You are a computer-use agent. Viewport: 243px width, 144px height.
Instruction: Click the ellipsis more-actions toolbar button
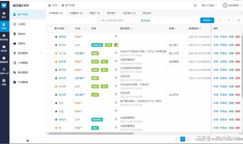(219, 21)
